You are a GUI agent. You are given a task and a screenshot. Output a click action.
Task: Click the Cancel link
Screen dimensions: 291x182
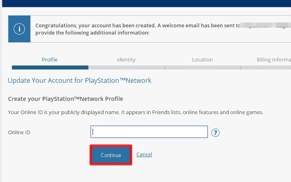coord(144,154)
